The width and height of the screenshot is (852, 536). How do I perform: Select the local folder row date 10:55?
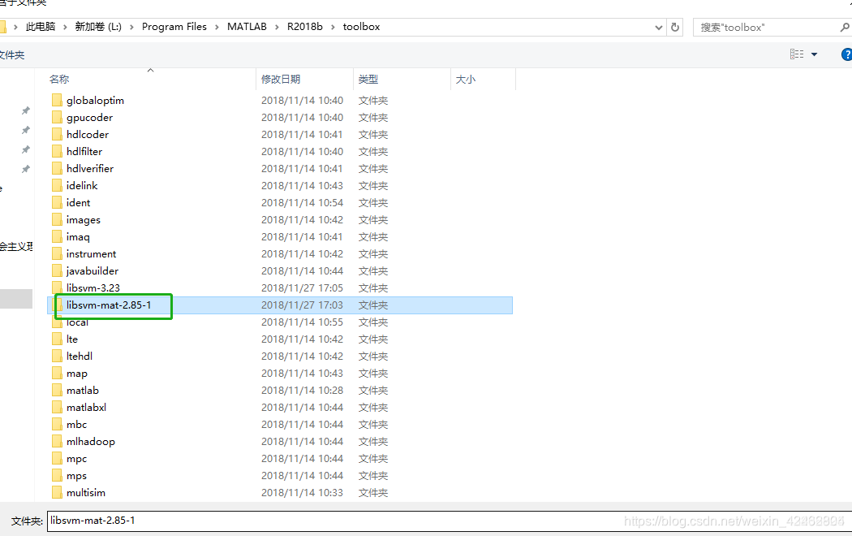click(302, 322)
